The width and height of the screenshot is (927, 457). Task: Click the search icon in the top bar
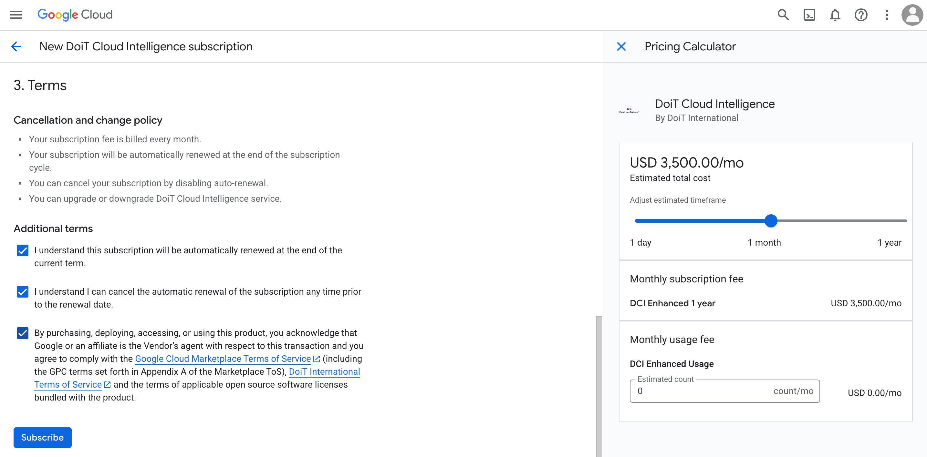(783, 15)
